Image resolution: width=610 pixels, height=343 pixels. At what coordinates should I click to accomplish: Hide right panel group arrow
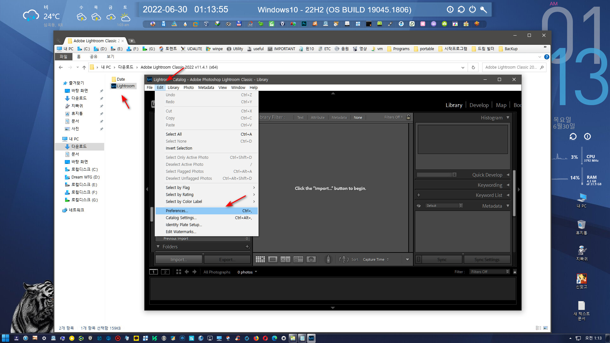[x=519, y=189]
